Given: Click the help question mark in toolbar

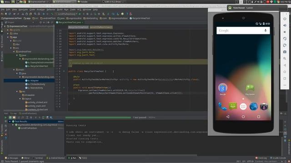Looking at the screenshot, I should point(127,14).
